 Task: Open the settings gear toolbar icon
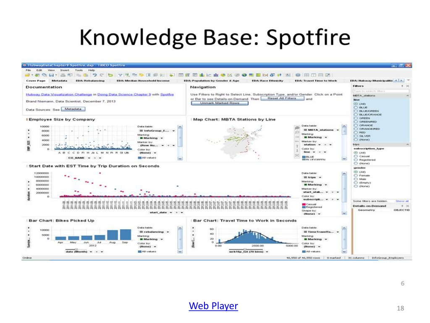pos(298,75)
